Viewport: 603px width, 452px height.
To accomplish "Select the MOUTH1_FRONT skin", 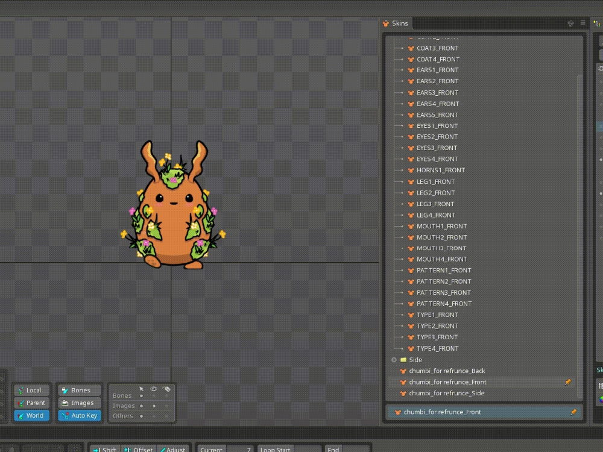I will point(442,227).
